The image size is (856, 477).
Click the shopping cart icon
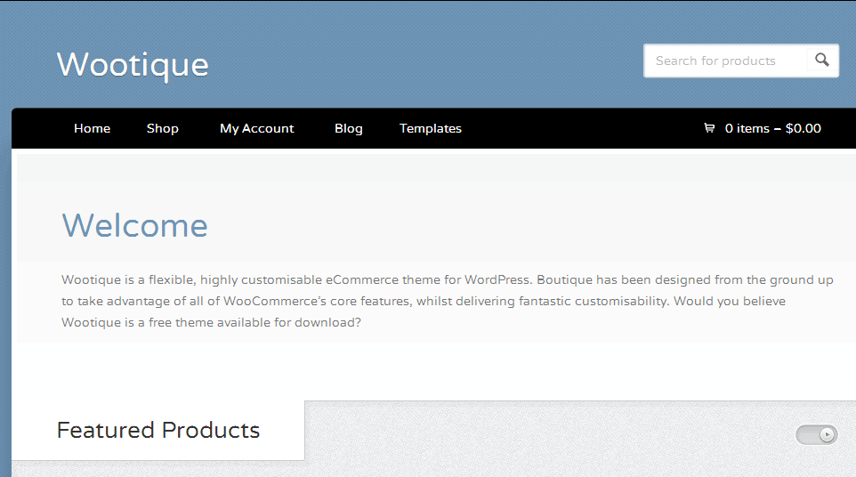coord(709,128)
